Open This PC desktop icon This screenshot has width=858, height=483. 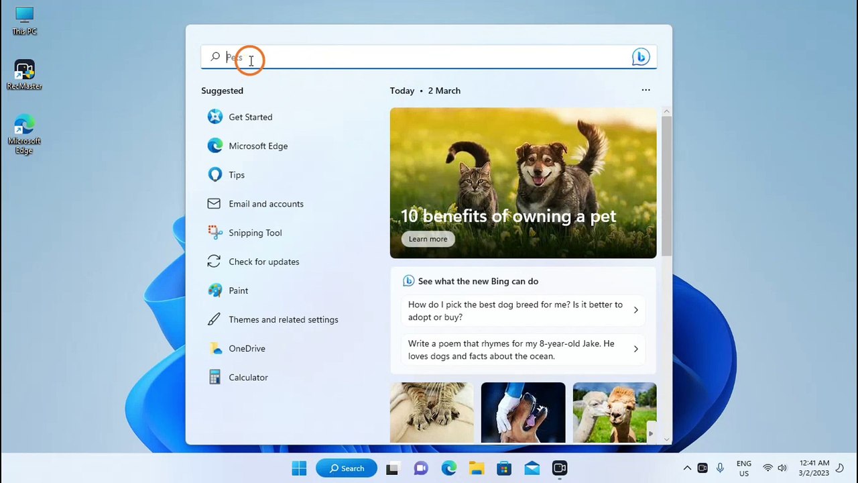(24, 21)
